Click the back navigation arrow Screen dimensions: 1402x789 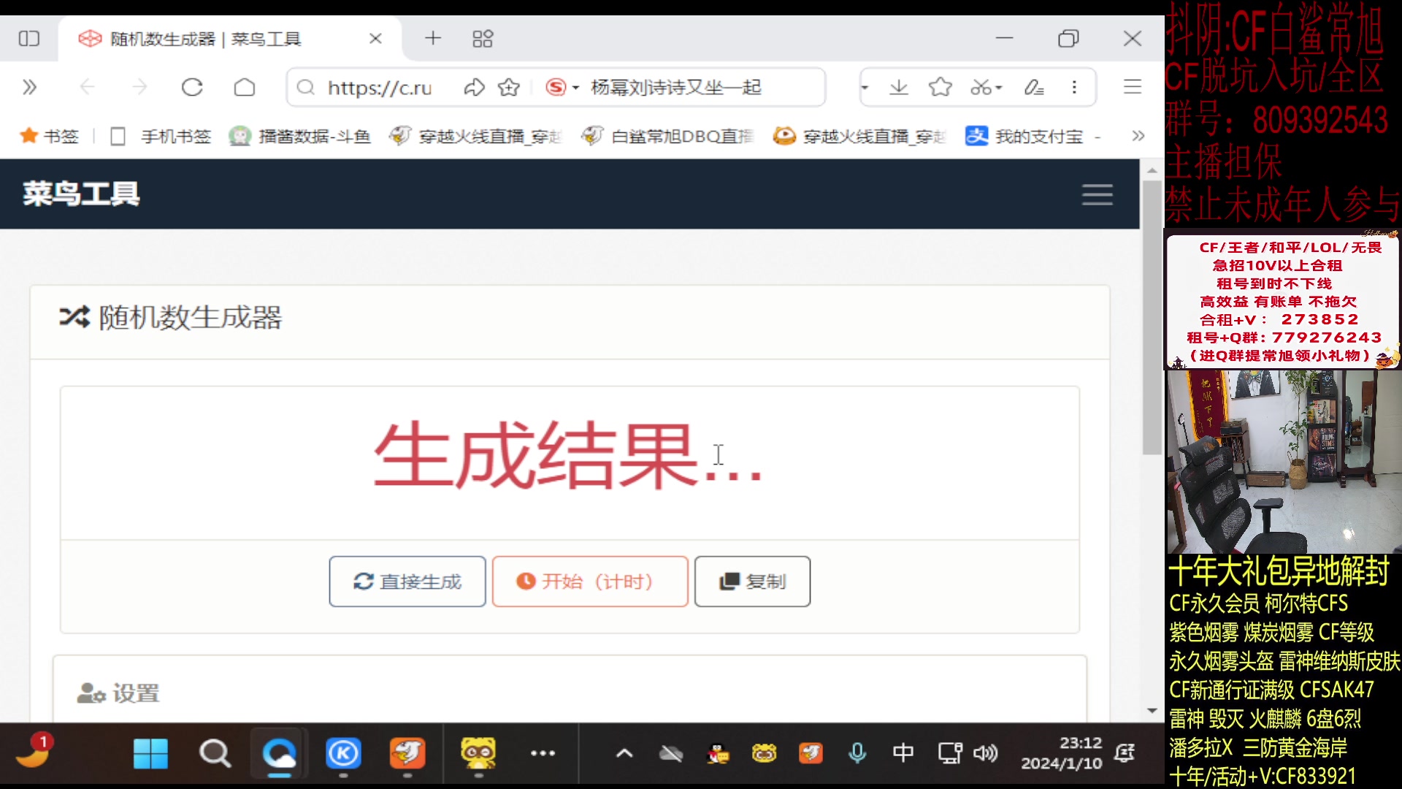coord(88,87)
